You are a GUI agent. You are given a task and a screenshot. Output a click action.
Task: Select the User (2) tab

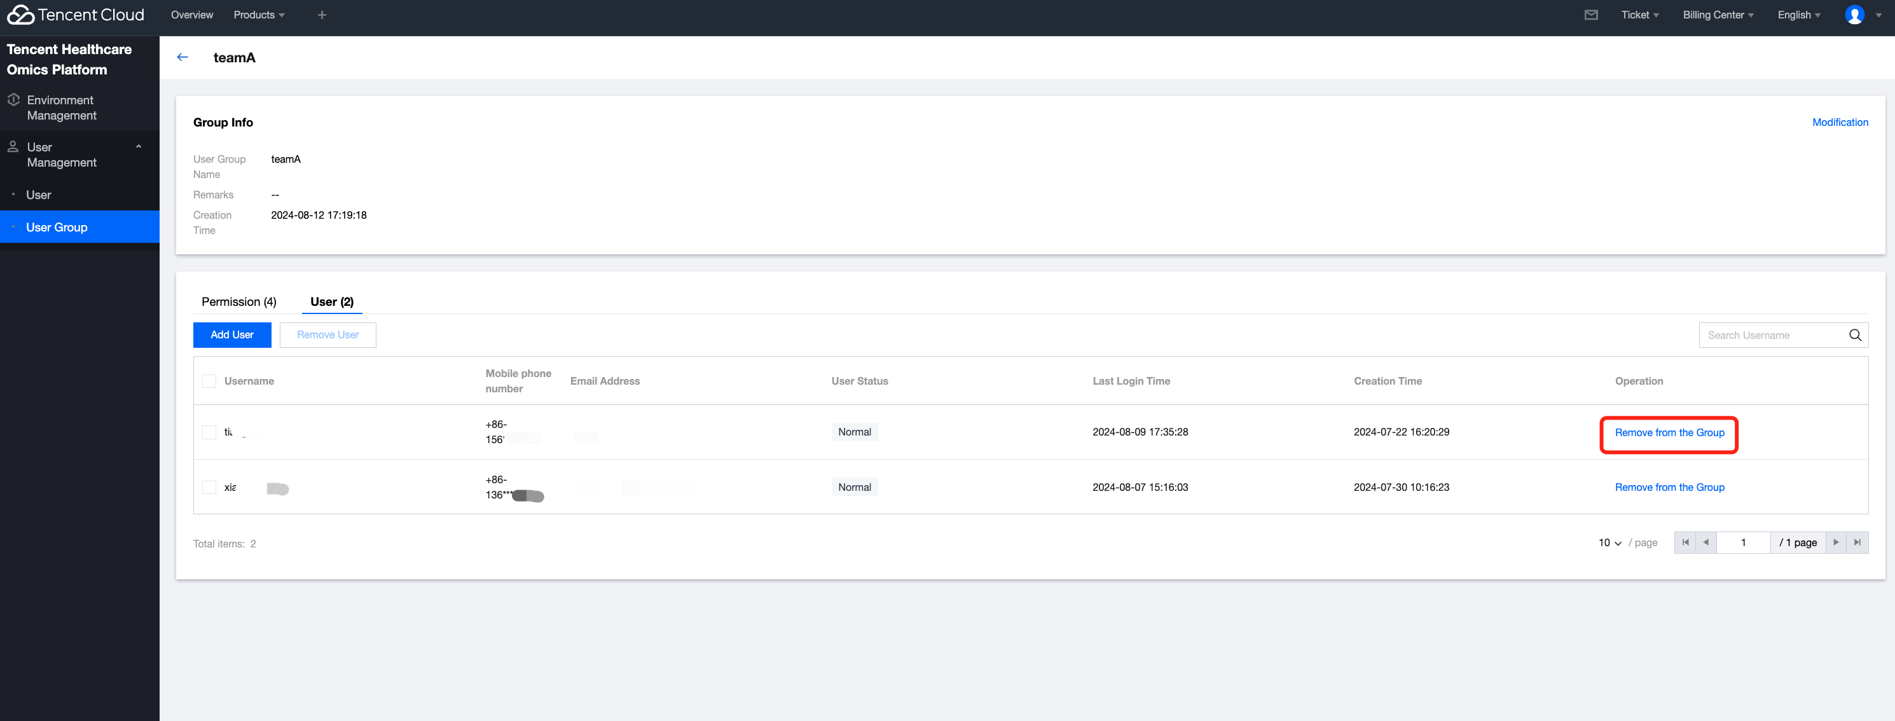pyautogui.click(x=332, y=301)
